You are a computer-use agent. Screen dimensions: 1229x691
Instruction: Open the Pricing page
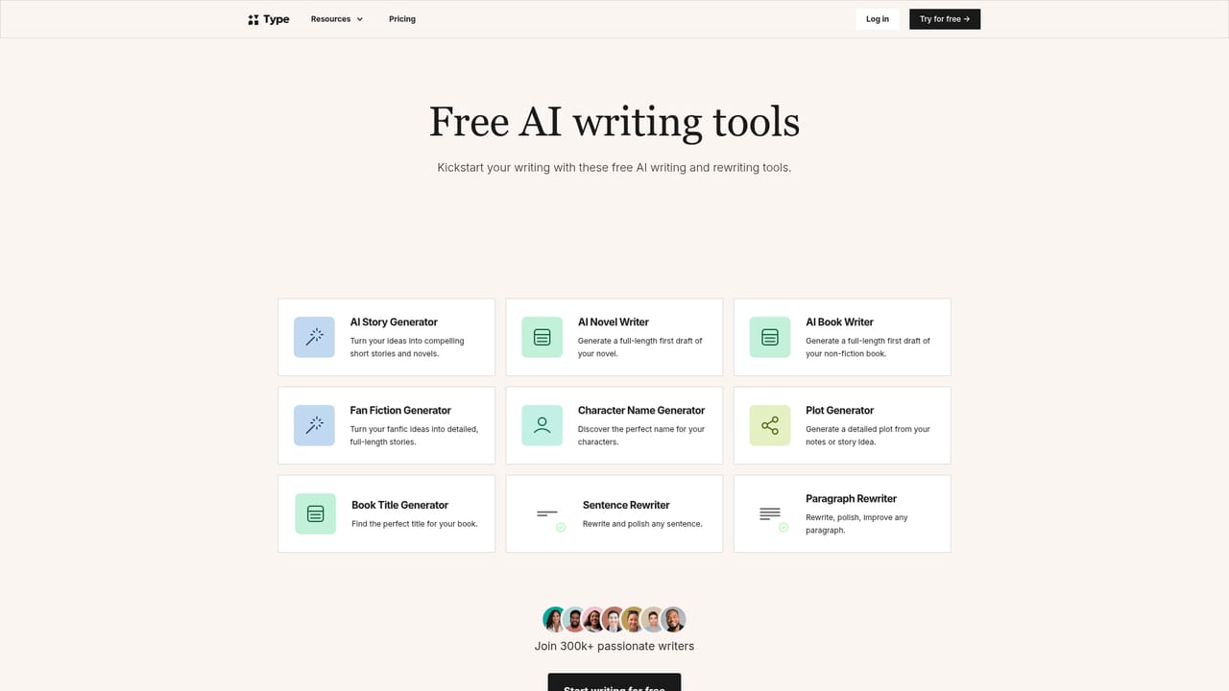point(402,19)
